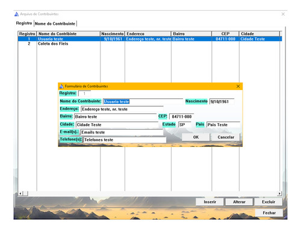301x230 pixels.
Task: Click the Nascimento column header
Action: (x=113, y=34)
